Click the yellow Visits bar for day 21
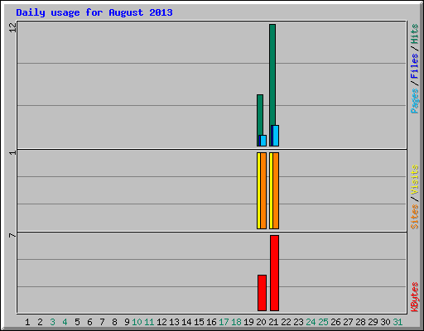This screenshot has height=331, width=424. [271, 190]
